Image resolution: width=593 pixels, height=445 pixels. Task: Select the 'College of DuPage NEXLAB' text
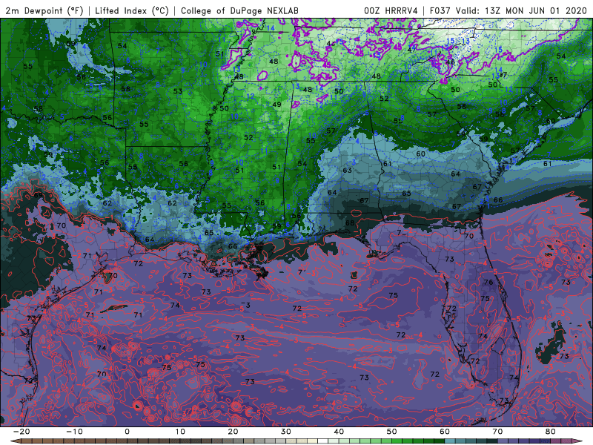(x=239, y=10)
